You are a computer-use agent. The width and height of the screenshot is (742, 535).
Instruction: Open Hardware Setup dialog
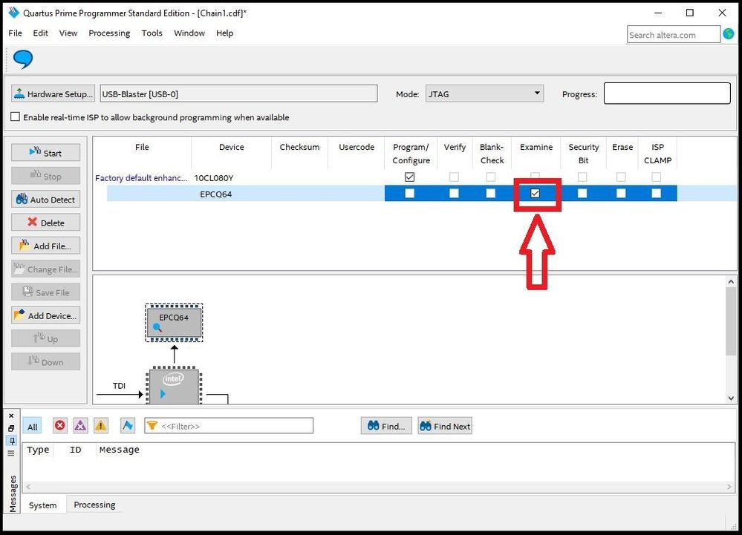point(53,93)
